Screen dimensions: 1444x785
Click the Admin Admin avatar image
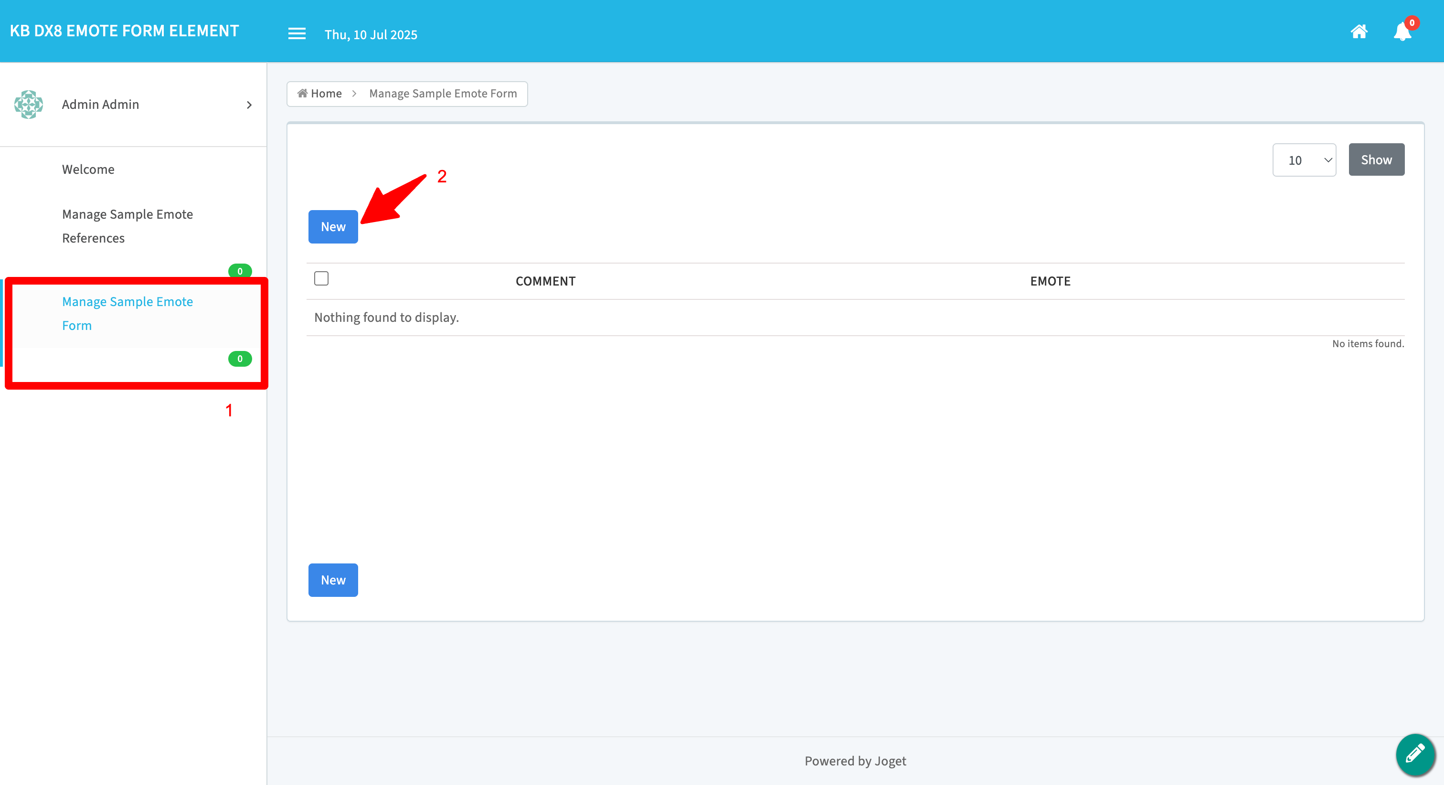pos(29,104)
